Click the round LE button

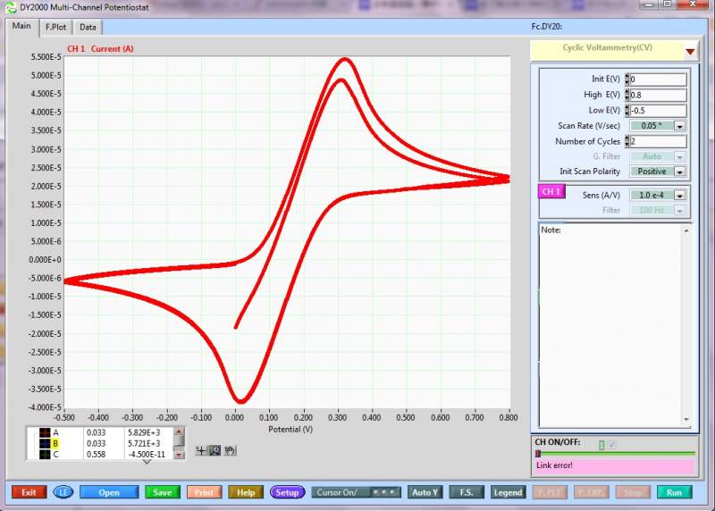[63, 492]
